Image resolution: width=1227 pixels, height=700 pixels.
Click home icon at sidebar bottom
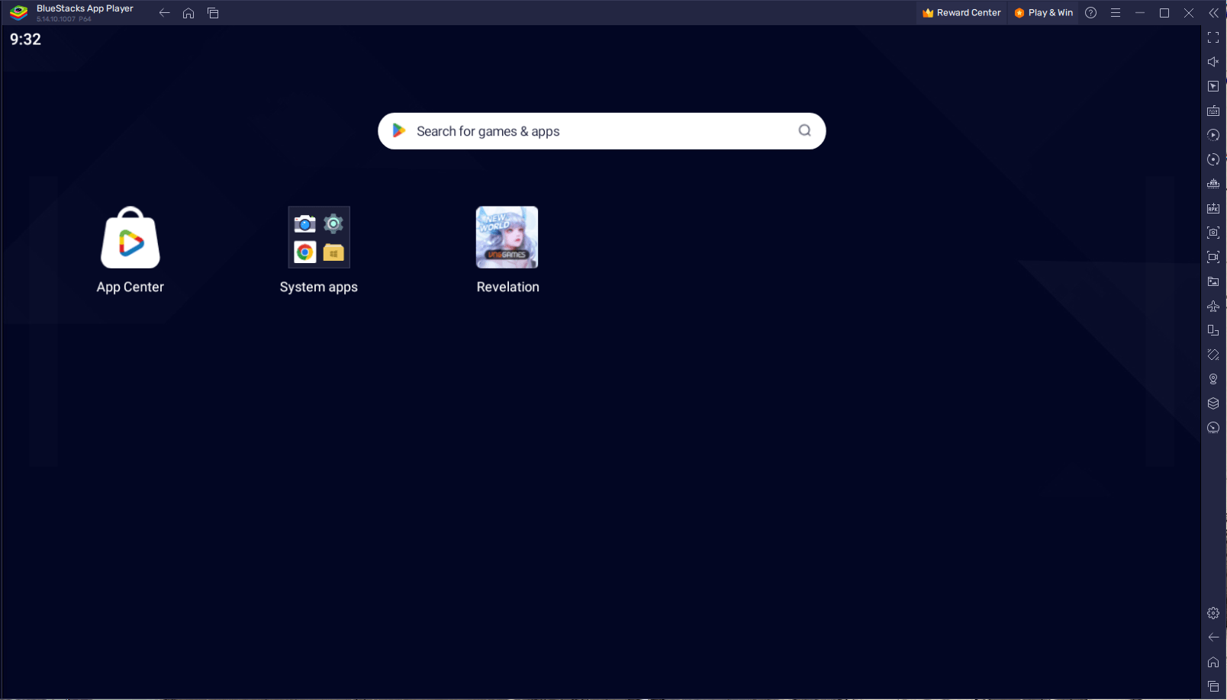point(1213,662)
